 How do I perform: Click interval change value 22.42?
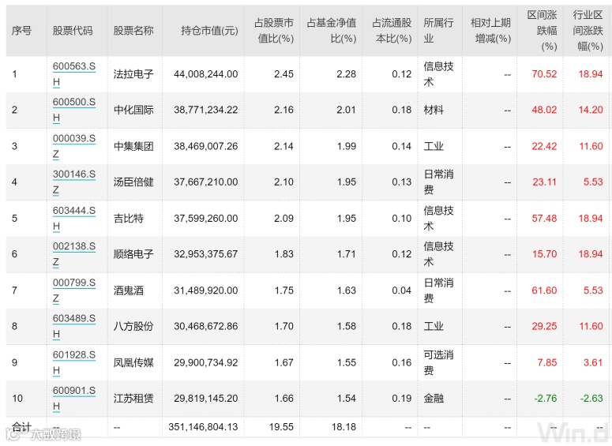click(544, 146)
